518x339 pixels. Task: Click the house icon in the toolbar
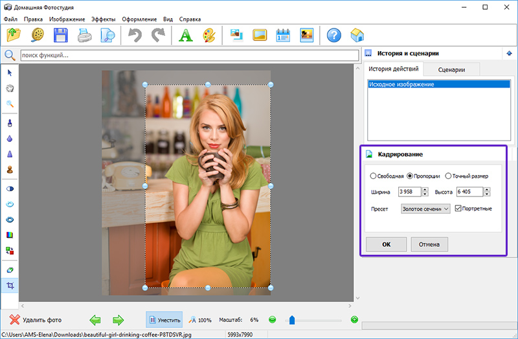[x=357, y=35]
